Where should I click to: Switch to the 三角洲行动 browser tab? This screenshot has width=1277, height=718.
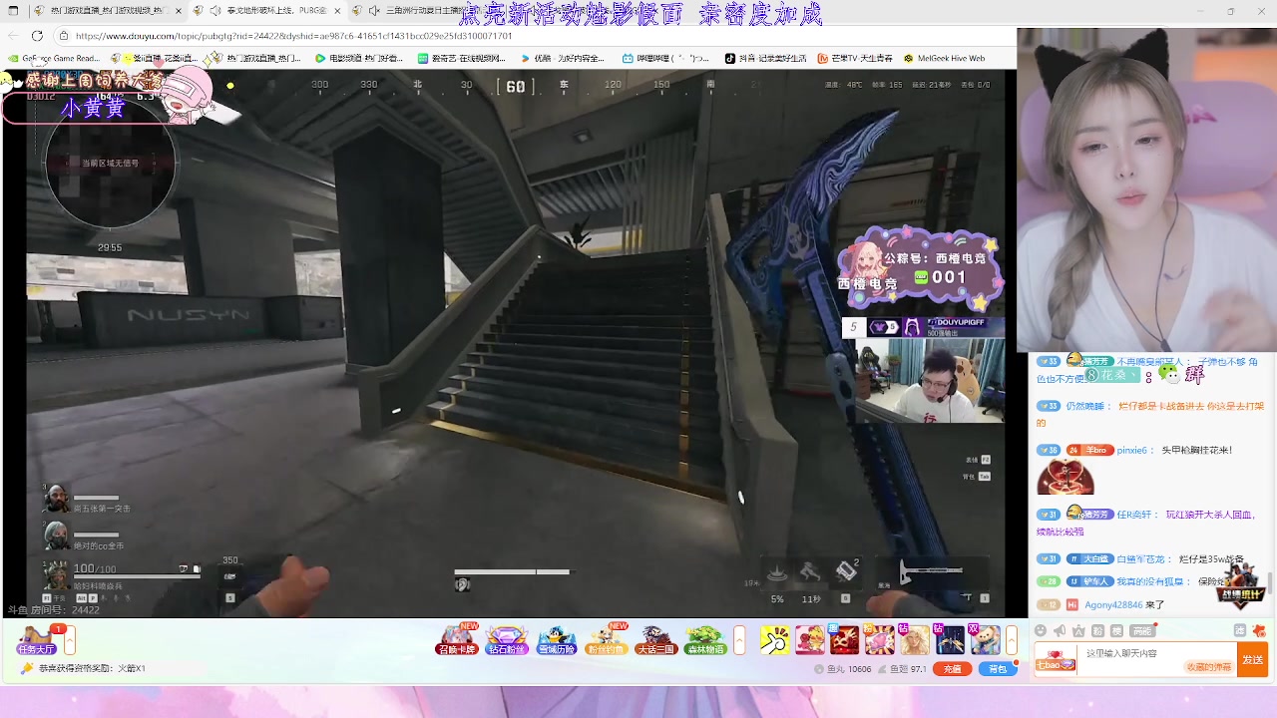pos(420,10)
